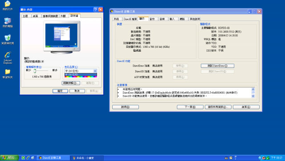Switch to 網路 tab in DirectX tool
Image resolution: width=285 pixels, height=161 pixels.
coord(183,19)
